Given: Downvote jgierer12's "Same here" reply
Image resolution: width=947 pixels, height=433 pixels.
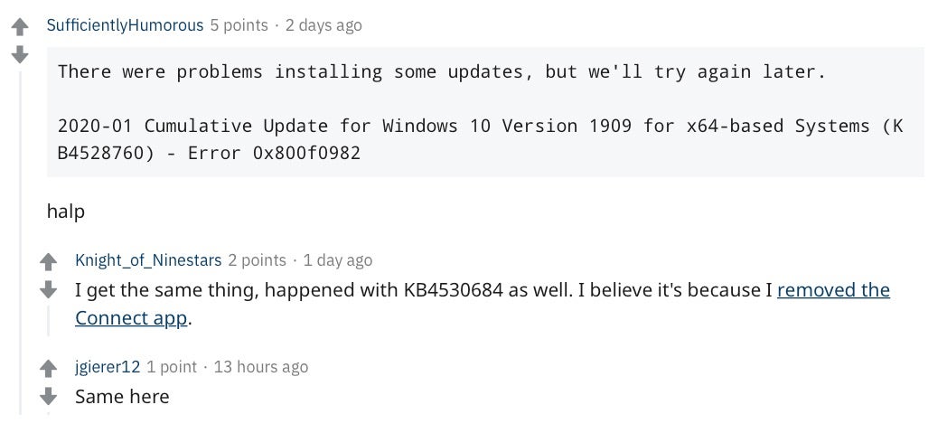Looking at the screenshot, I should 49,397.
